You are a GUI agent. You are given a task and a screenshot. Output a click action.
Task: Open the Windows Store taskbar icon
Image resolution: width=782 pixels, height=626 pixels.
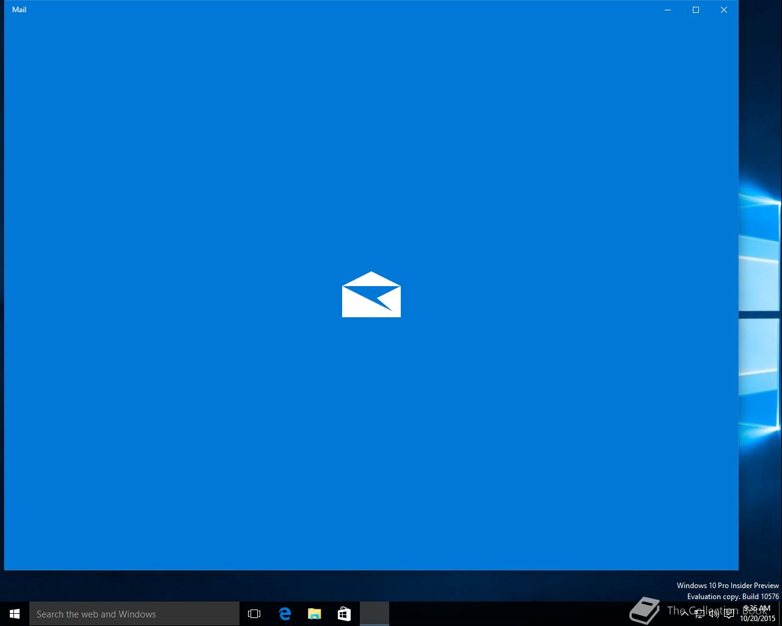coord(344,614)
